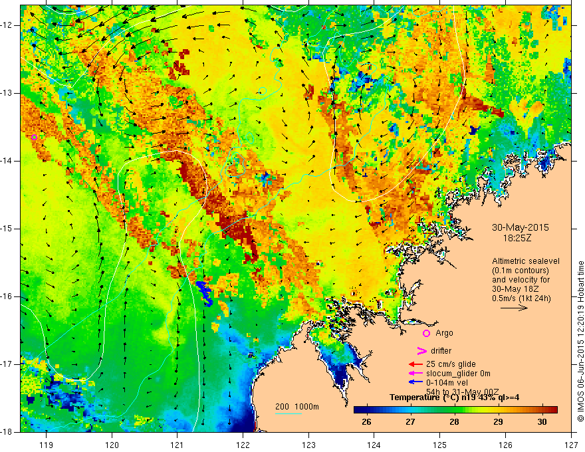Click the colorbar tick label 26
The image size is (585, 452).
[x=366, y=422]
